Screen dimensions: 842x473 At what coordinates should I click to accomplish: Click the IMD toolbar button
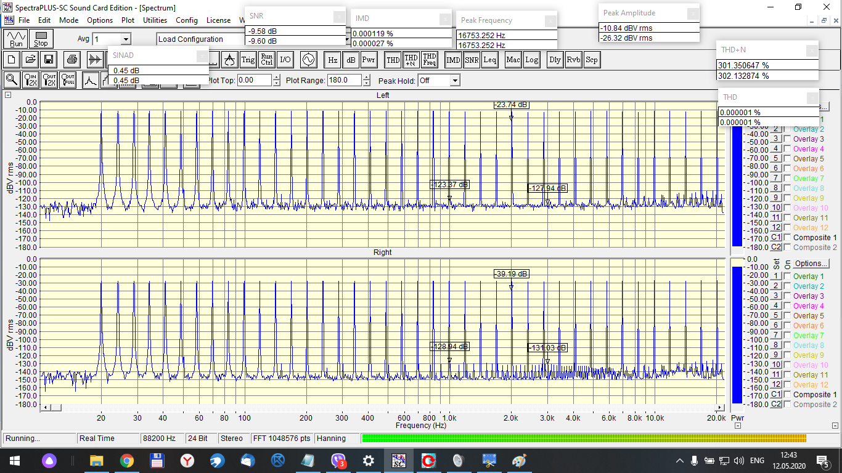click(x=453, y=60)
